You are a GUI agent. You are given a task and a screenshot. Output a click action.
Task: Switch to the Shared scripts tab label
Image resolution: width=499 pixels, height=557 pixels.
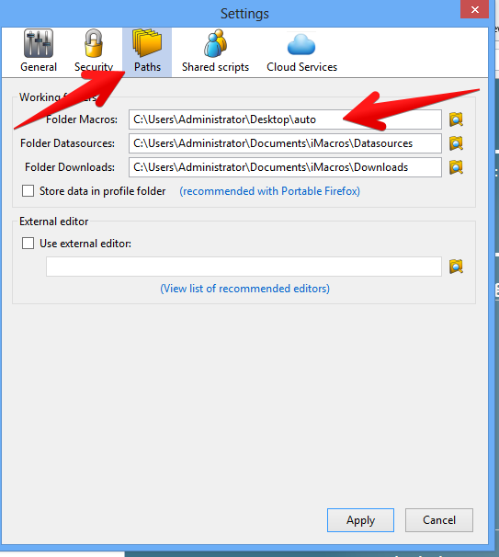click(x=215, y=67)
